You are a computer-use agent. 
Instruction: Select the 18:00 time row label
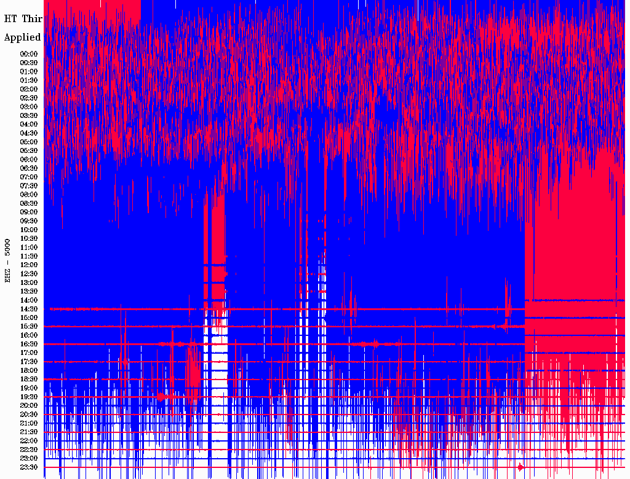(29, 371)
